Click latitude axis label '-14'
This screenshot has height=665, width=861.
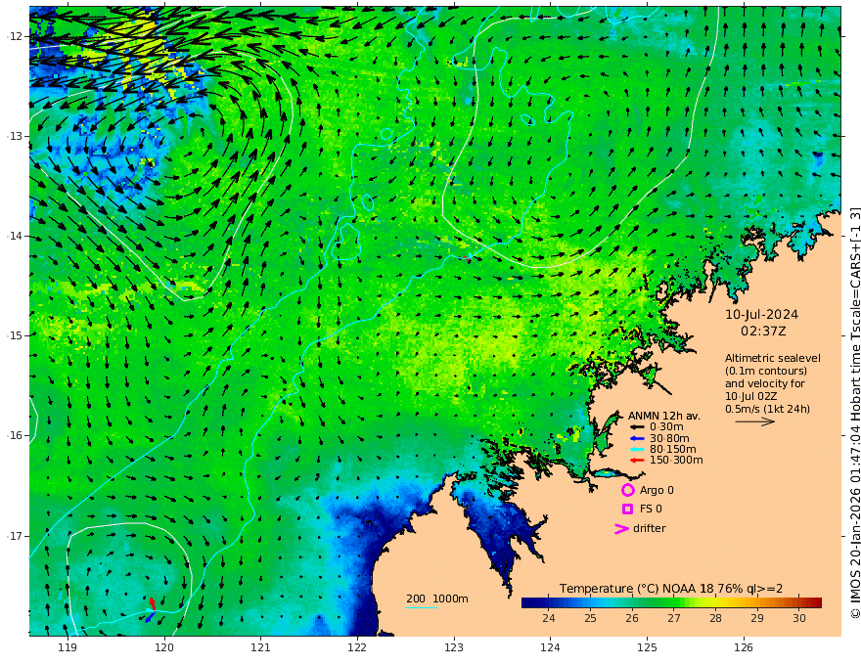(15, 236)
